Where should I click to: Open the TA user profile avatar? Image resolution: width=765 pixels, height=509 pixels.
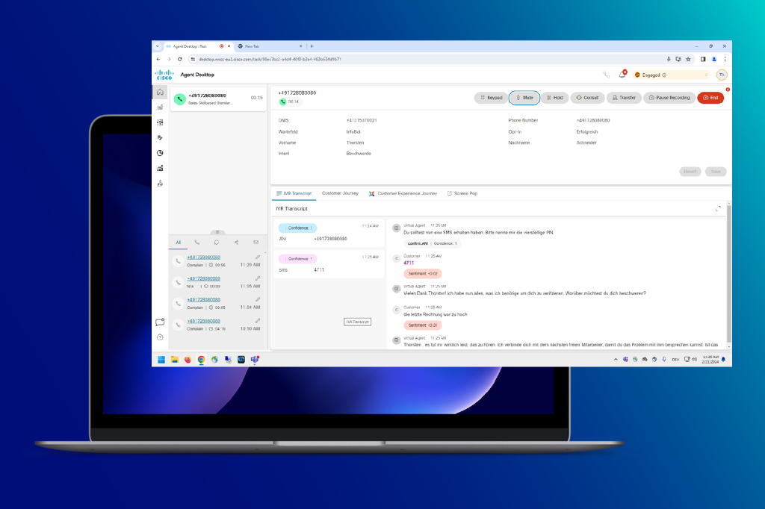click(x=722, y=75)
